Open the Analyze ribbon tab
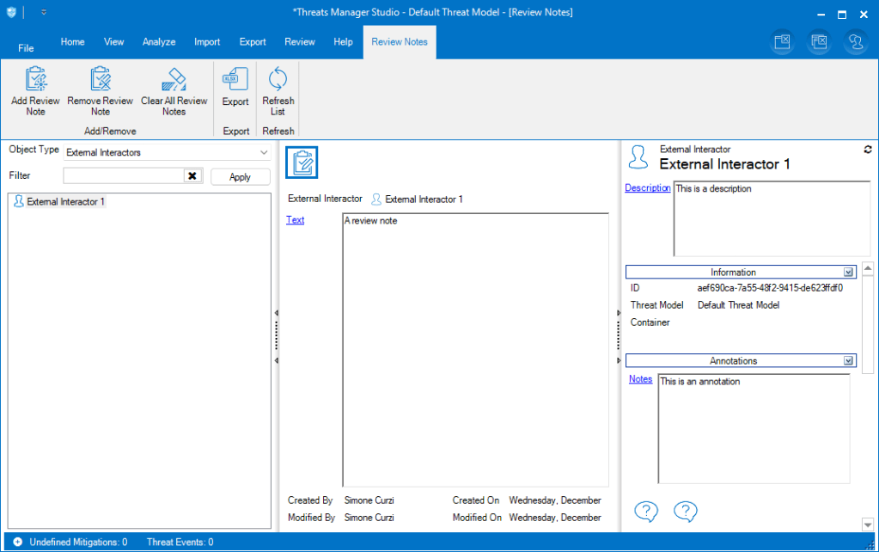This screenshot has width=879, height=552. [x=159, y=42]
